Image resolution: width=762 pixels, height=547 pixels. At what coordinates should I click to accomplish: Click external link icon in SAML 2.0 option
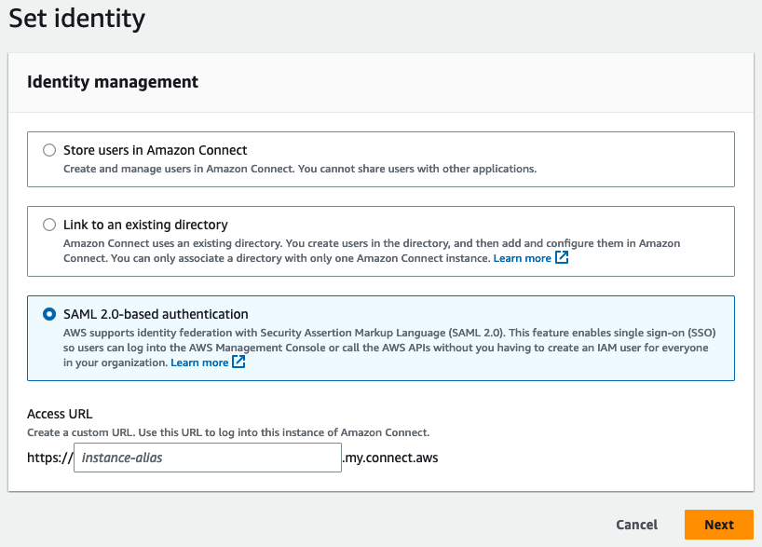[x=239, y=362]
